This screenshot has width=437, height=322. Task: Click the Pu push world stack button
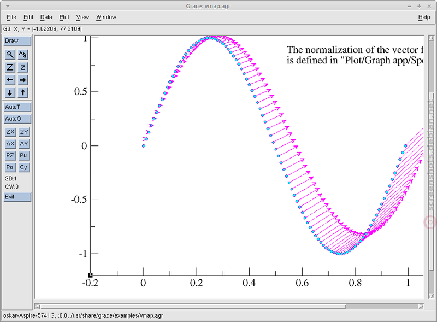click(x=24, y=155)
